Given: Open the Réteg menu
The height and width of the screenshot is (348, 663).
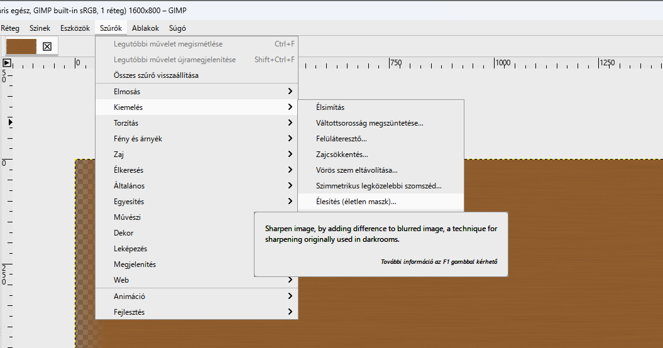Looking at the screenshot, I should tap(10, 28).
